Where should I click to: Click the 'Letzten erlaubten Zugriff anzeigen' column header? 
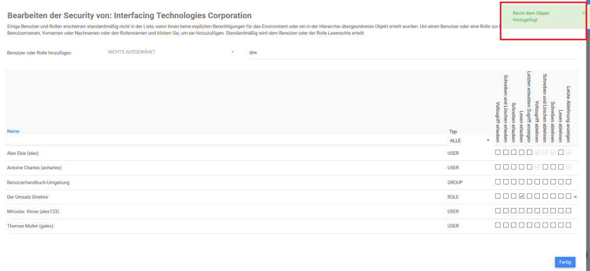pyautogui.click(x=529, y=107)
